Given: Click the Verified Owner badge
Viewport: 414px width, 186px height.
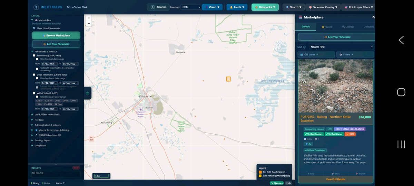Looking at the screenshot, I should click(x=335, y=134).
